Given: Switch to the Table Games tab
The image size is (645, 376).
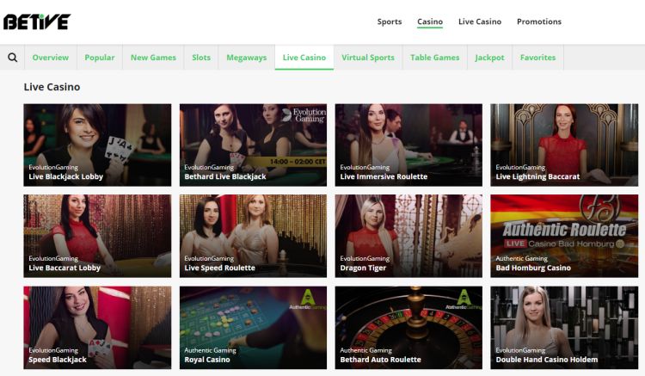Looking at the screenshot, I should point(434,58).
